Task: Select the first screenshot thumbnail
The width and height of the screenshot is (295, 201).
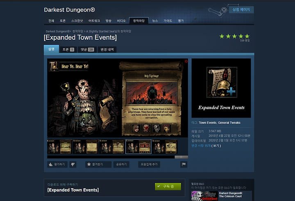Action: click(x=60, y=146)
